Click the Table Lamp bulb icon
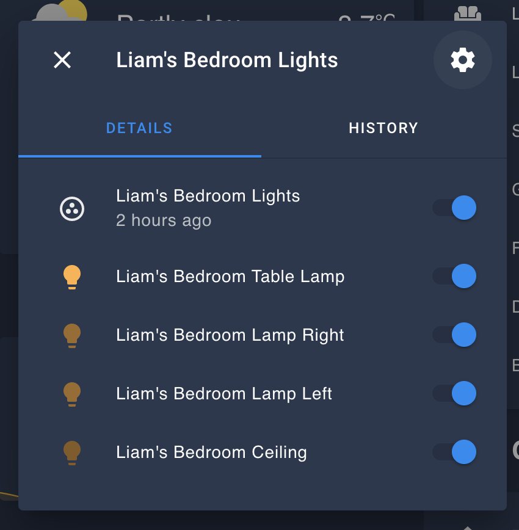The width and height of the screenshot is (519, 530). (72, 277)
